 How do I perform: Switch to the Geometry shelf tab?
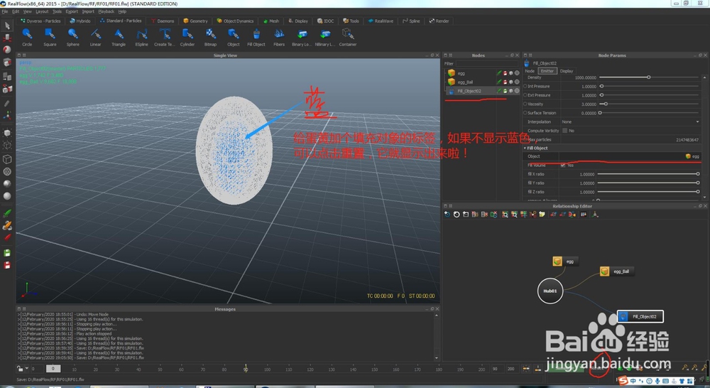point(196,21)
